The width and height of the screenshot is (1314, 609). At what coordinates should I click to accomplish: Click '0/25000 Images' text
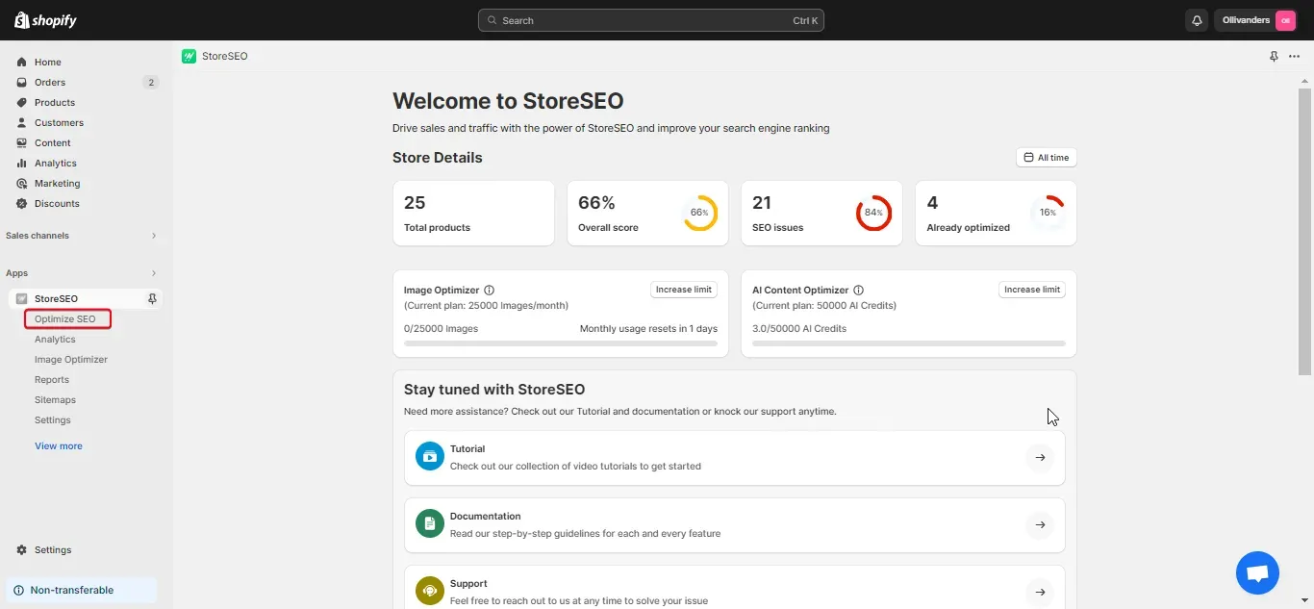pyautogui.click(x=442, y=328)
